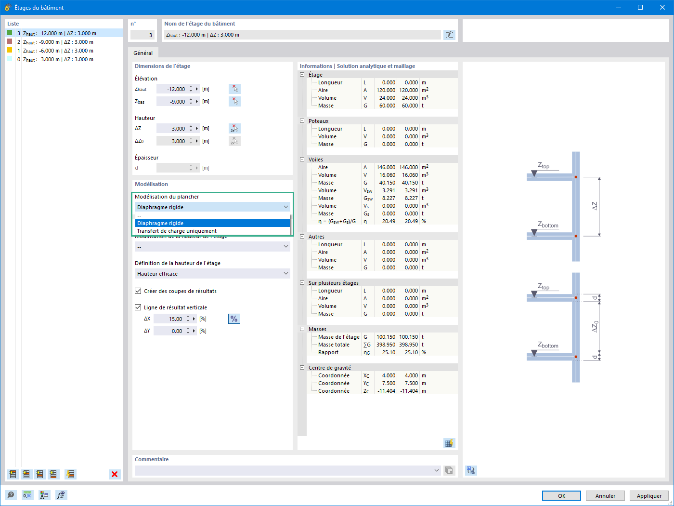
Task: Collapse the Étage section
Action: [302, 75]
